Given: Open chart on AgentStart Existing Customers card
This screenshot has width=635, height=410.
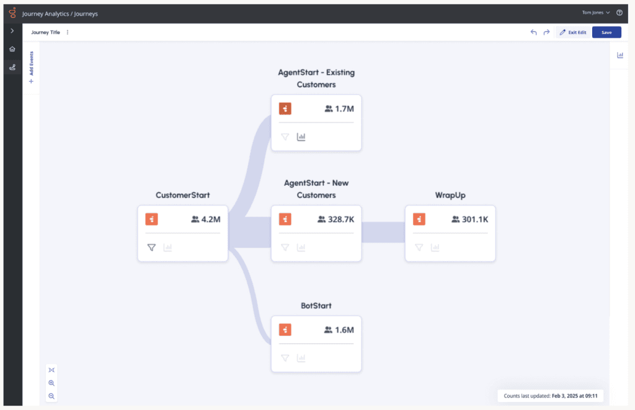Looking at the screenshot, I should 301,137.
